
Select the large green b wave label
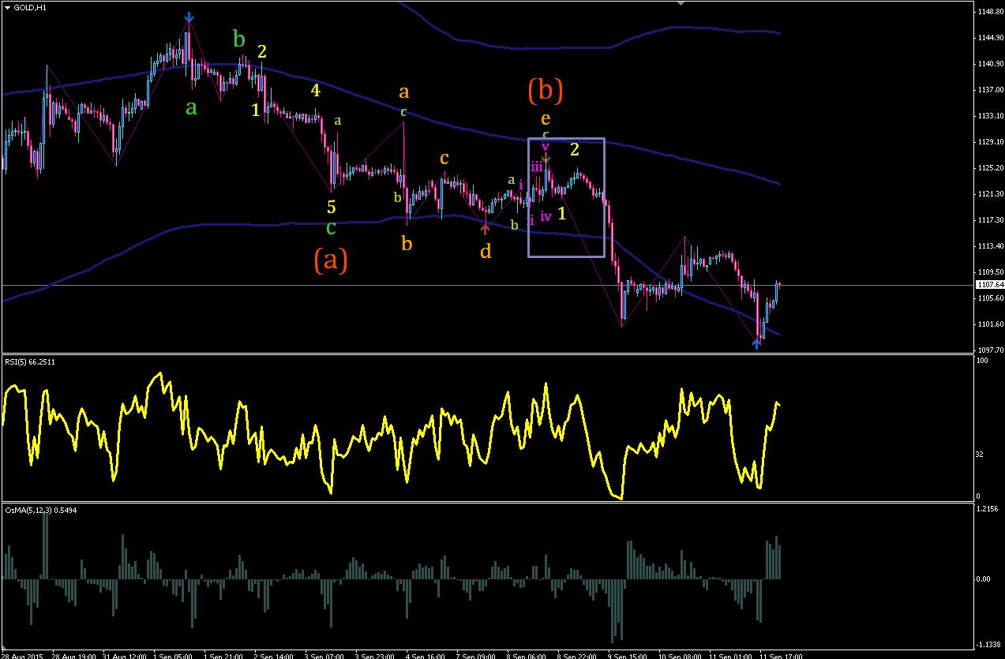coord(239,38)
